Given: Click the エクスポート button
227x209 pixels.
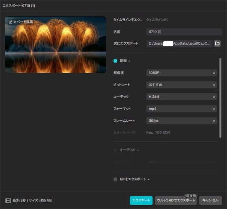Looking at the screenshot, I should click(x=141, y=200).
